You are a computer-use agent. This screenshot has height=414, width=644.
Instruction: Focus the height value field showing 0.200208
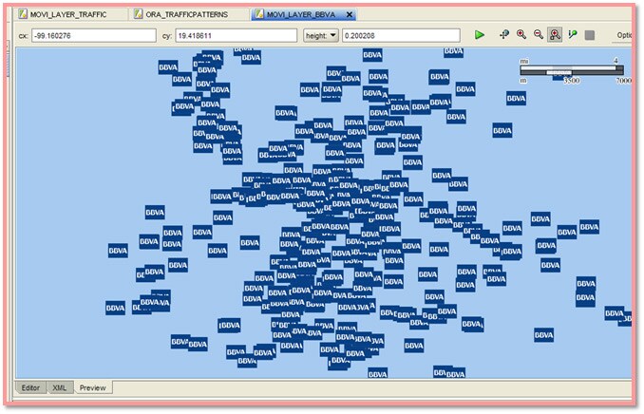(401, 36)
